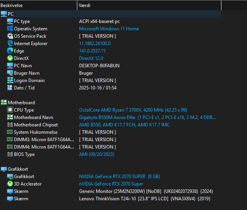Click the PC type row icon
The height and width of the screenshot is (210, 247).
(x=10, y=21)
